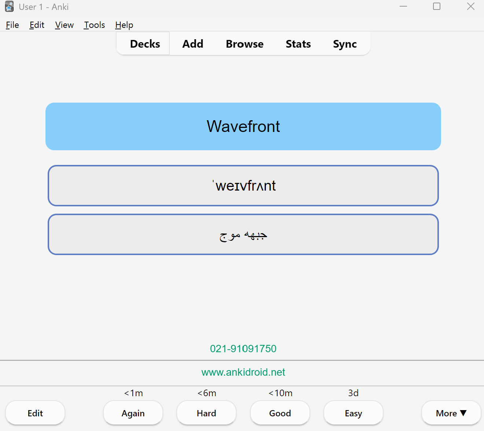This screenshot has height=431, width=484.
Task: Open the card Browse window
Action: [x=245, y=44]
